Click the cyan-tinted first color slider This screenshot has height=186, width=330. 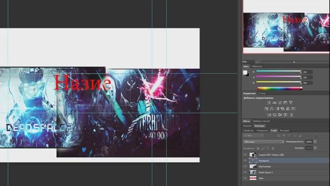tap(278, 71)
